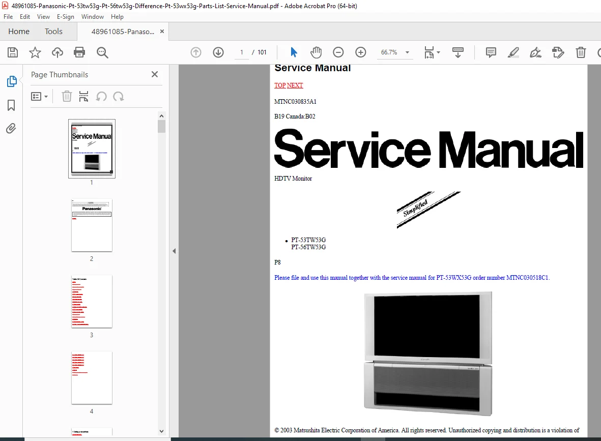Open the Bookmarks sidebar panel

pos(11,105)
